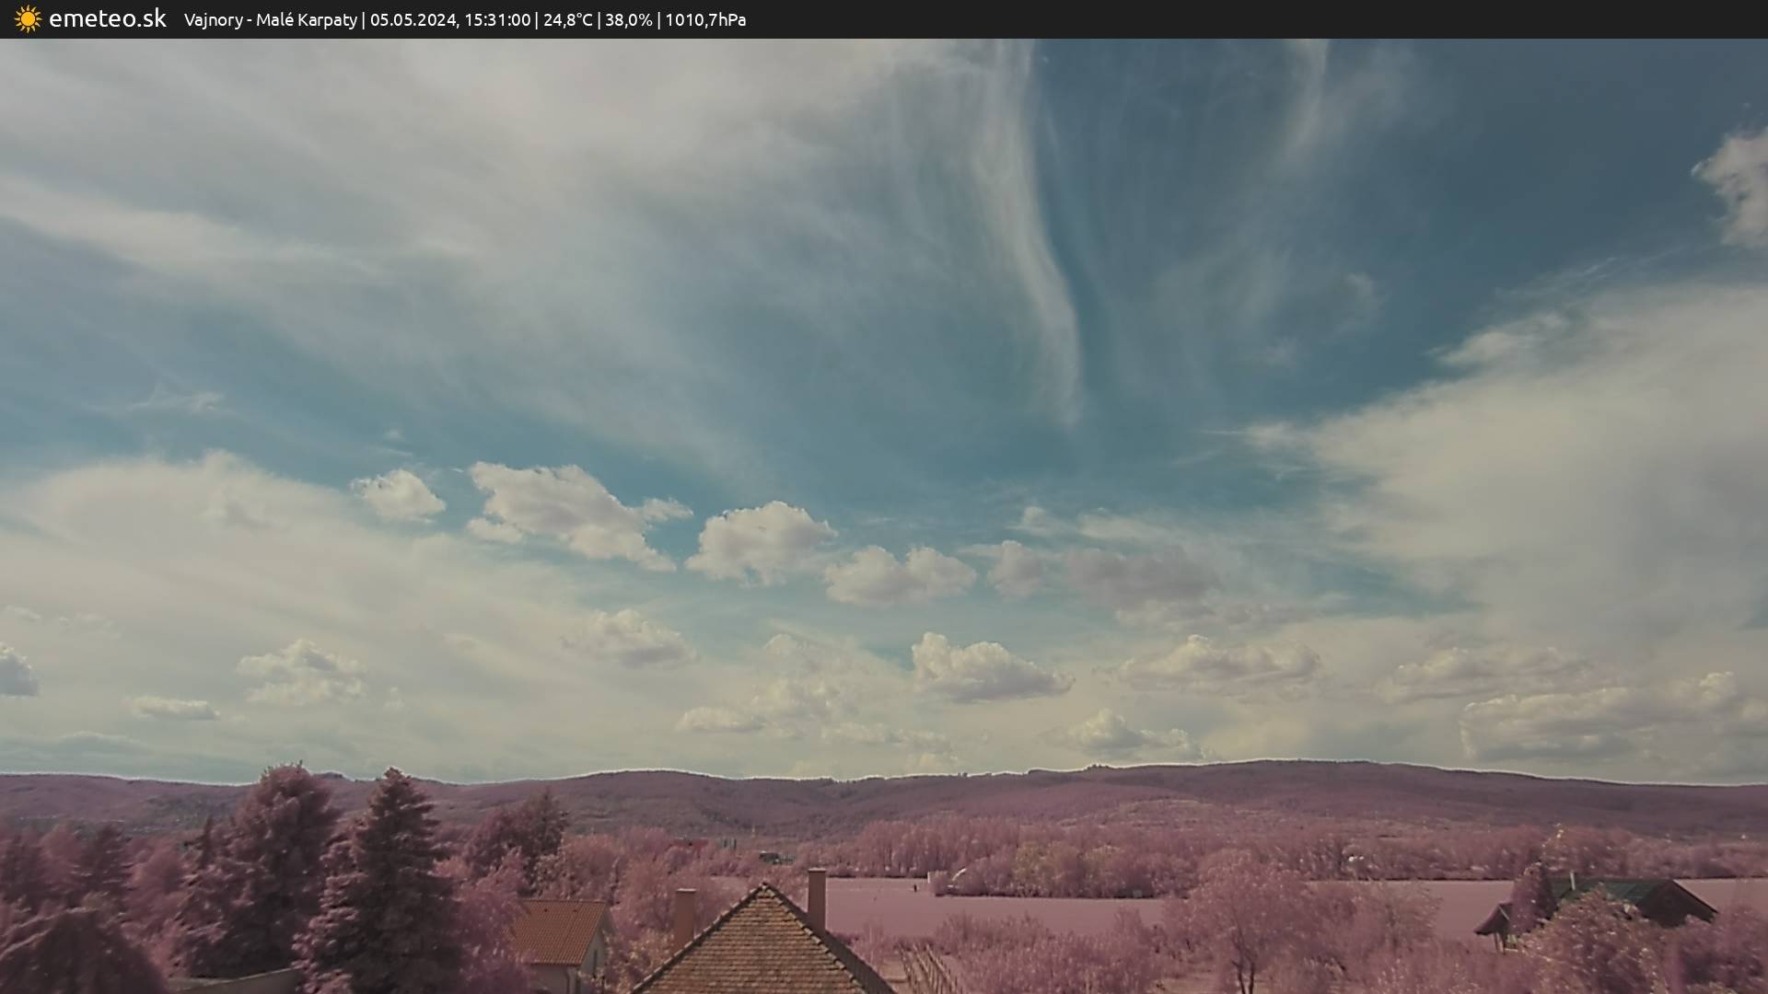Click the 24,8°C temperature reading
Image resolution: width=1768 pixels, height=994 pixels.
[567, 19]
